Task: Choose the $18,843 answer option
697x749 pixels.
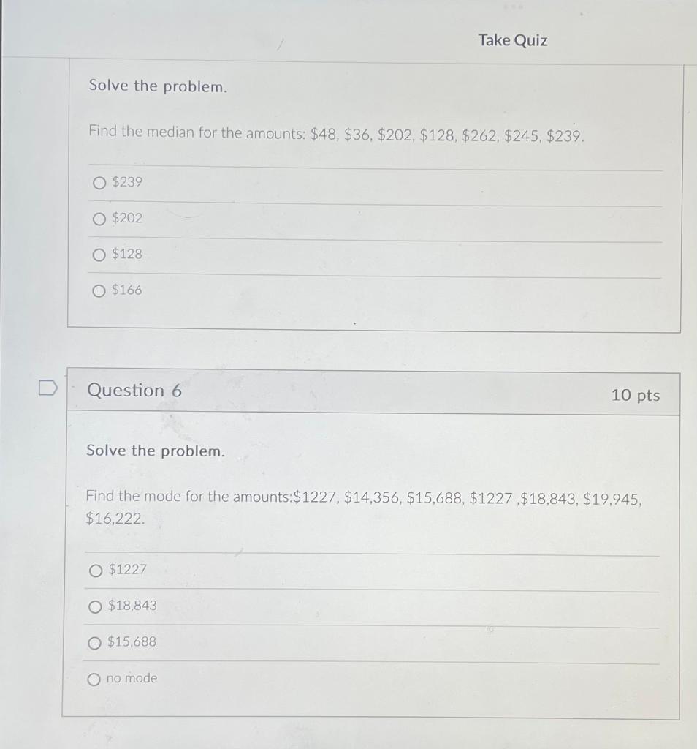Action: [x=95, y=606]
